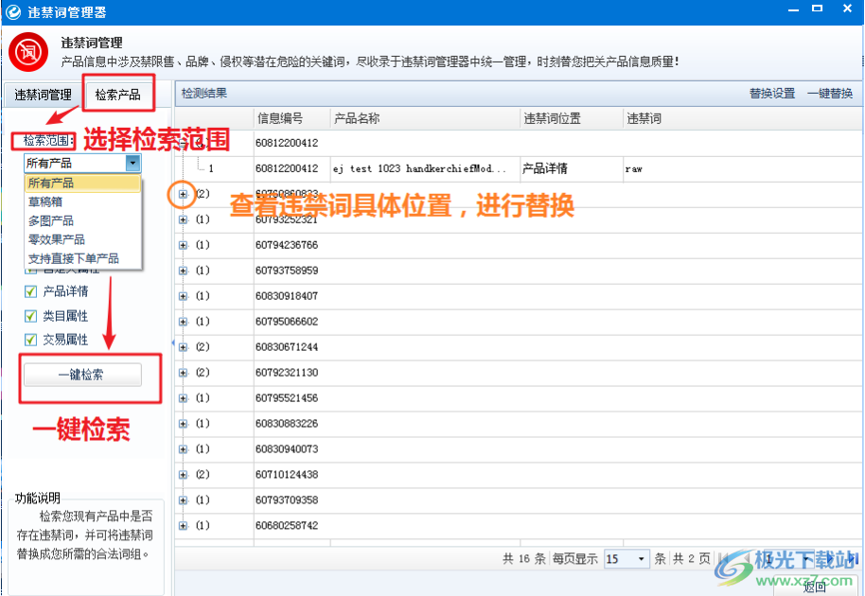Click the 信息编号 column header
Image resolution: width=865 pixels, height=596 pixels.
point(291,118)
